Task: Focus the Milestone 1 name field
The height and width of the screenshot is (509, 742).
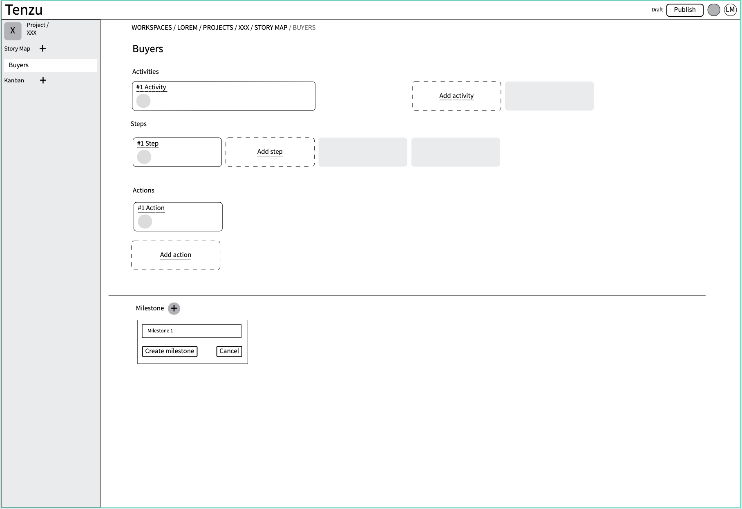Action: [192, 331]
